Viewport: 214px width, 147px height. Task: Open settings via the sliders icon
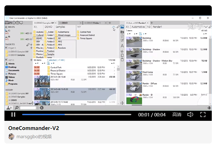[10, 23]
